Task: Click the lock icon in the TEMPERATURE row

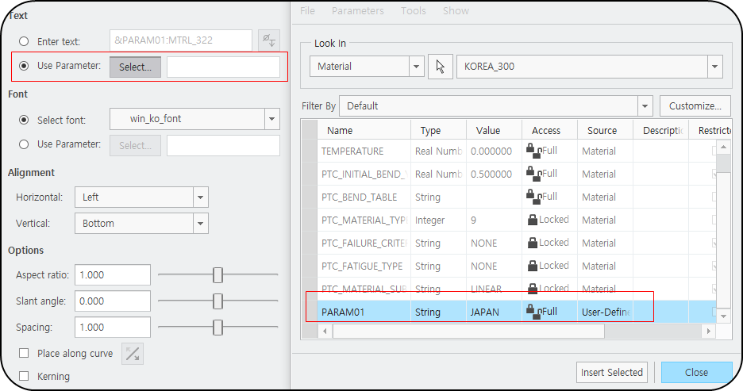Action: 533,151
